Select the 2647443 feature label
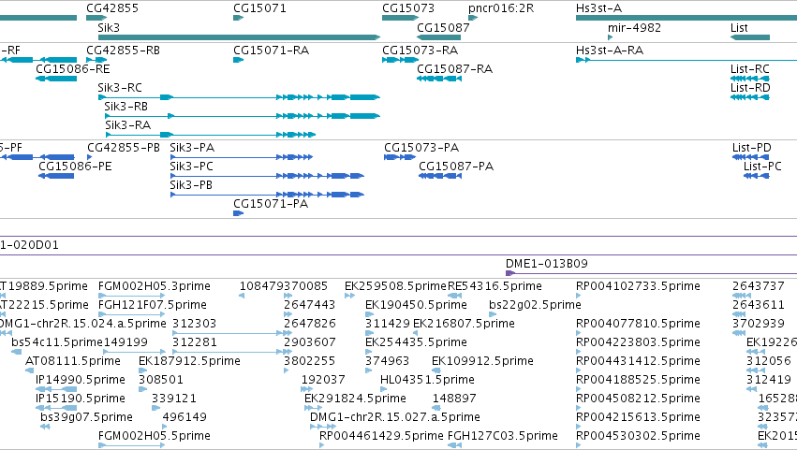 tap(309, 305)
